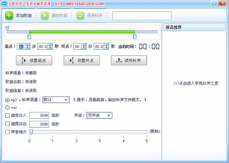
Task: Click the empty text box in toolbar
Action: pos(142,16)
